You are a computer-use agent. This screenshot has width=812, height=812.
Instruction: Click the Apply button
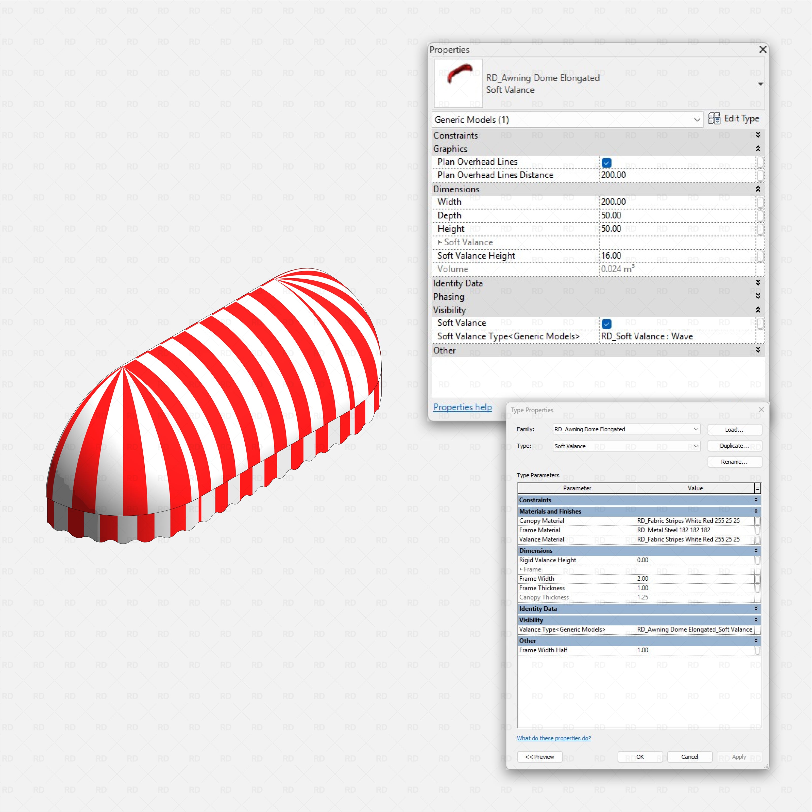739,756
